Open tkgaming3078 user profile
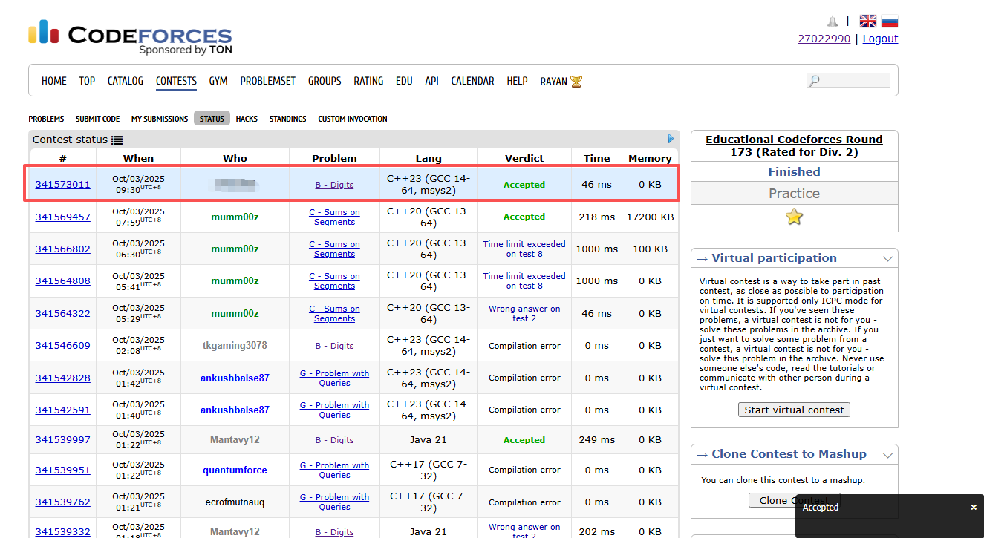 235,345
